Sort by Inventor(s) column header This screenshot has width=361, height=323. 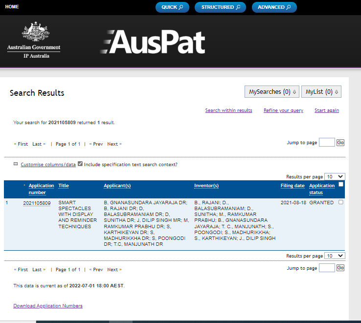click(206, 186)
